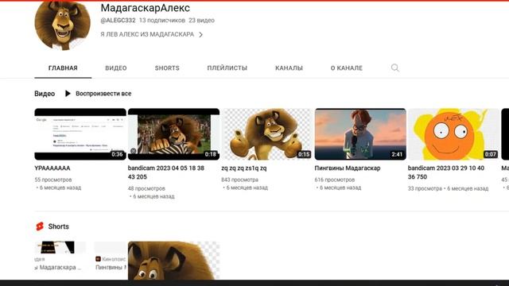Open the 0:18 lion and zebra thumbnail
Screen dimensions: 509x286
click(173, 134)
